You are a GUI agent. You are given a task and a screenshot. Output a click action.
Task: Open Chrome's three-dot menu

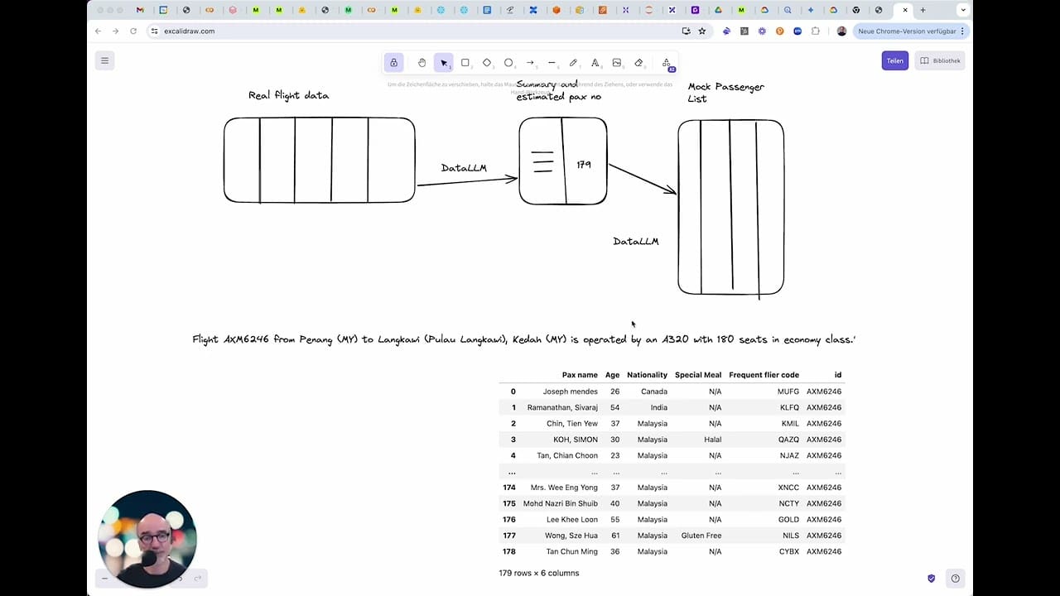(x=961, y=31)
